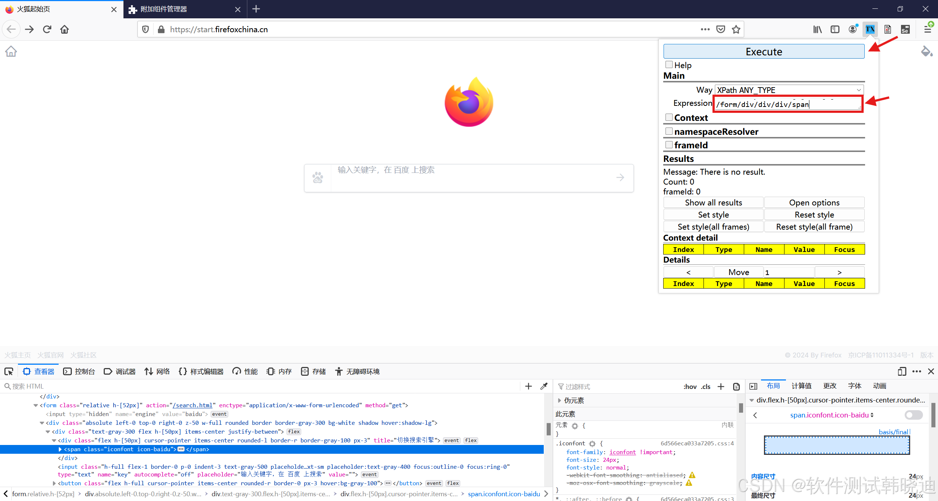938x501 pixels.
Task: Click the Set style button
Action: (713, 215)
